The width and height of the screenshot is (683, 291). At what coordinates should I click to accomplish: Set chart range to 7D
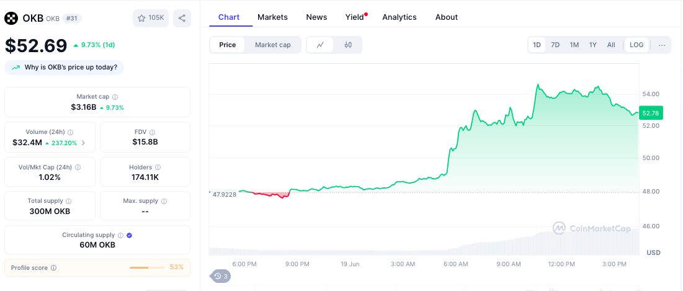click(x=555, y=45)
